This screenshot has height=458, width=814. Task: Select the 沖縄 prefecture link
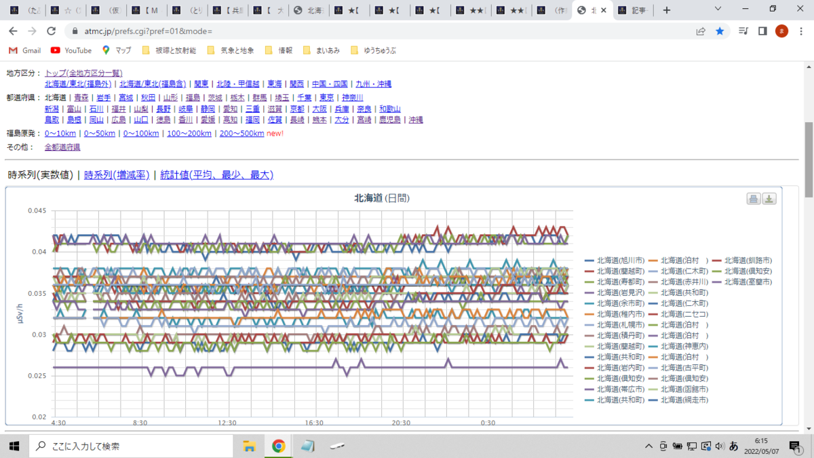[x=415, y=119]
